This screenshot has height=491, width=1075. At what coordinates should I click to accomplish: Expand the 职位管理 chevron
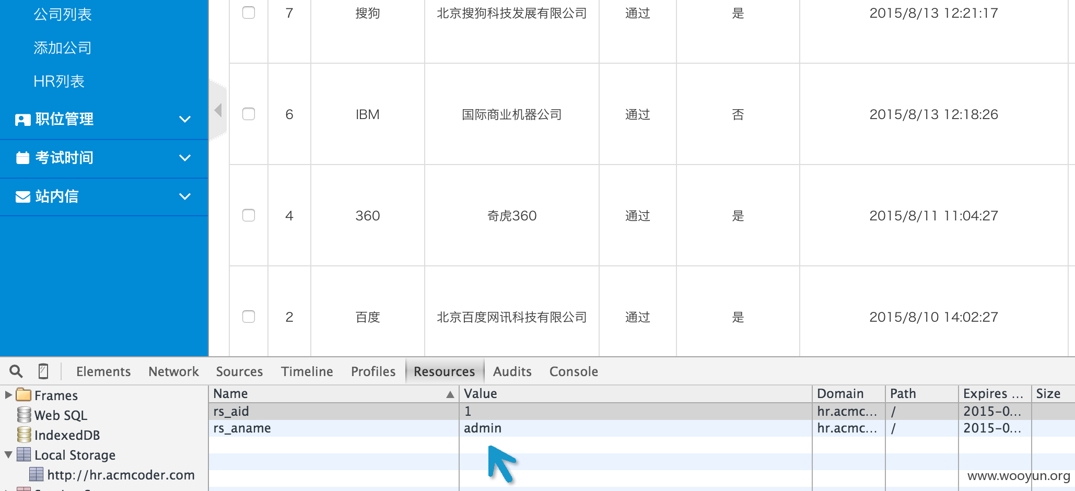click(184, 120)
